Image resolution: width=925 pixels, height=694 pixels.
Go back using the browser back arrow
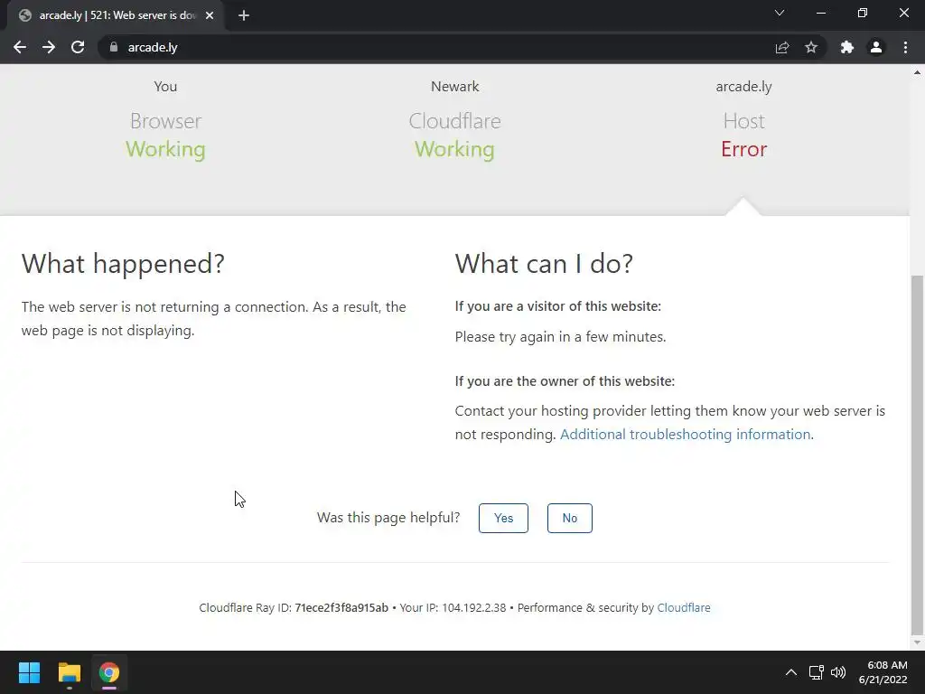20,47
